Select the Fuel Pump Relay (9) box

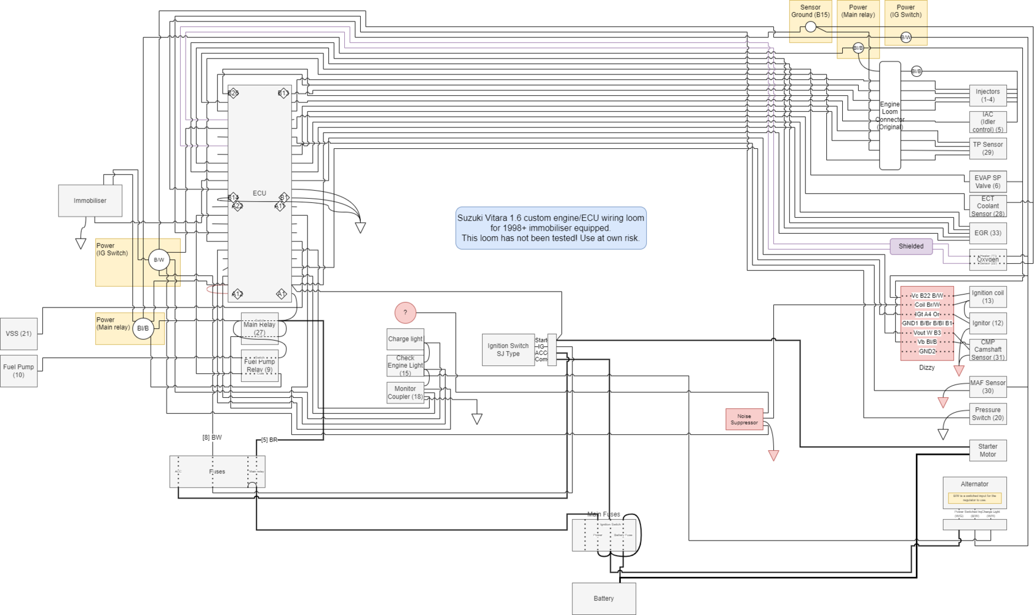point(259,365)
